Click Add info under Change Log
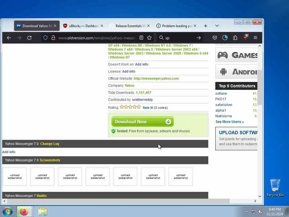The height and width of the screenshot is (217, 289). point(9,152)
